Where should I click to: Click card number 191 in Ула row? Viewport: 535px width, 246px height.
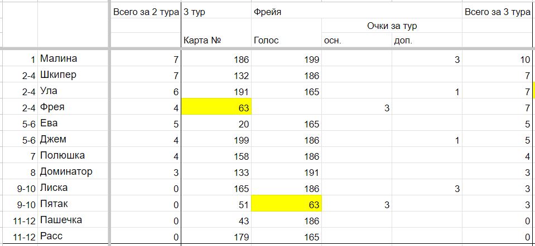pyautogui.click(x=216, y=91)
